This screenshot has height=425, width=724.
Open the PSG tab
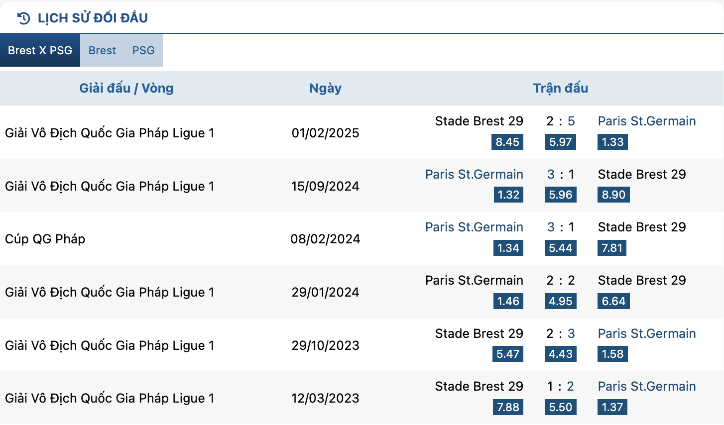tap(143, 50)
